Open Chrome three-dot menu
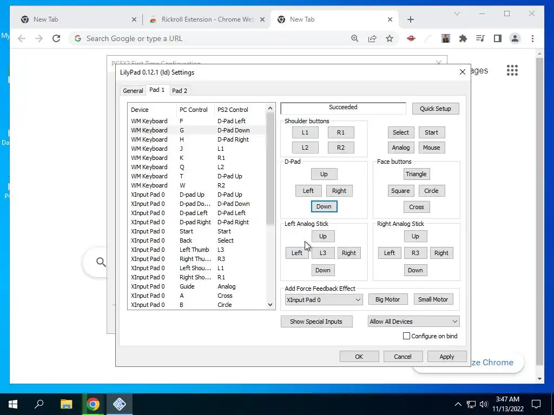The width and height of the screenshot is (554, 415). point(532,38)
